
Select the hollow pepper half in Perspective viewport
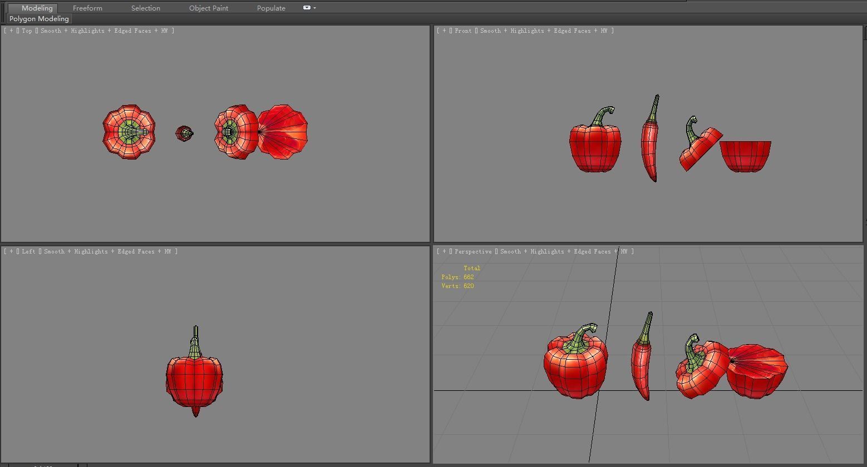pos(757,372)
